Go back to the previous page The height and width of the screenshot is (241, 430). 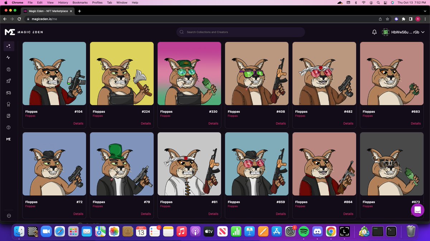click(5, 19)
